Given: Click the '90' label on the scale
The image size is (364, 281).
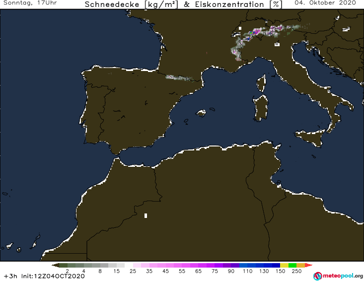Looking at the screenshot, I should click(231, 271).
